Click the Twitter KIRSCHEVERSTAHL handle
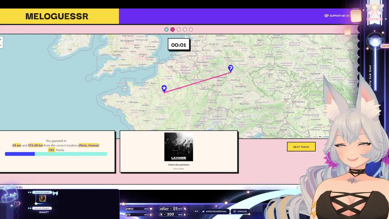The width and height of the screenshot is (389, 219). pos(214,211)
